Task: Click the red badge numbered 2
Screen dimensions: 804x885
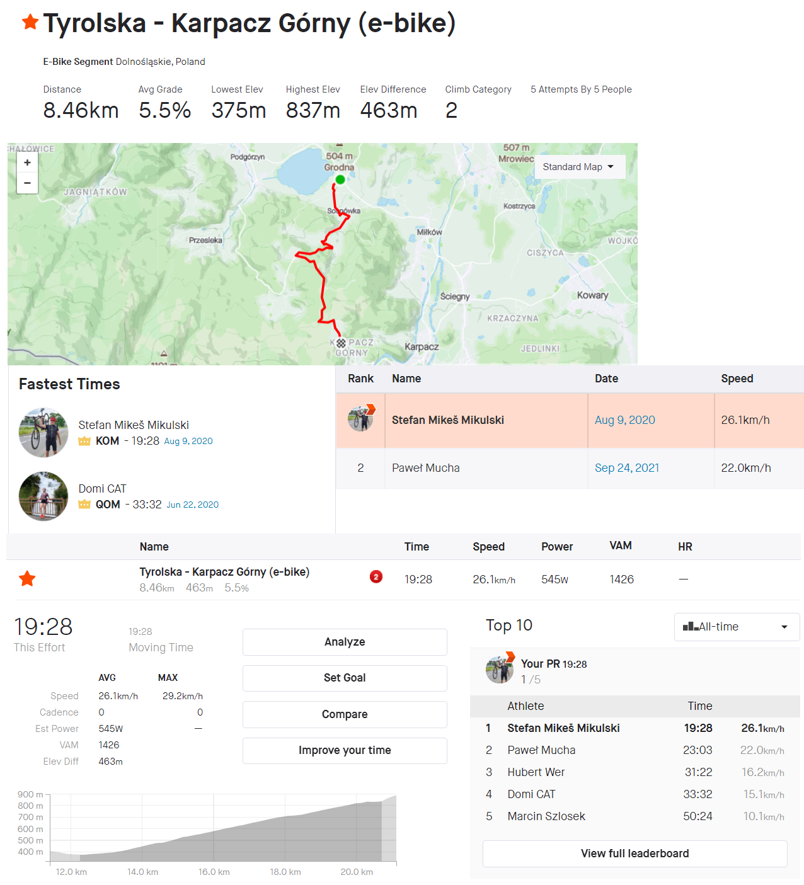Action: click(376, 576)
